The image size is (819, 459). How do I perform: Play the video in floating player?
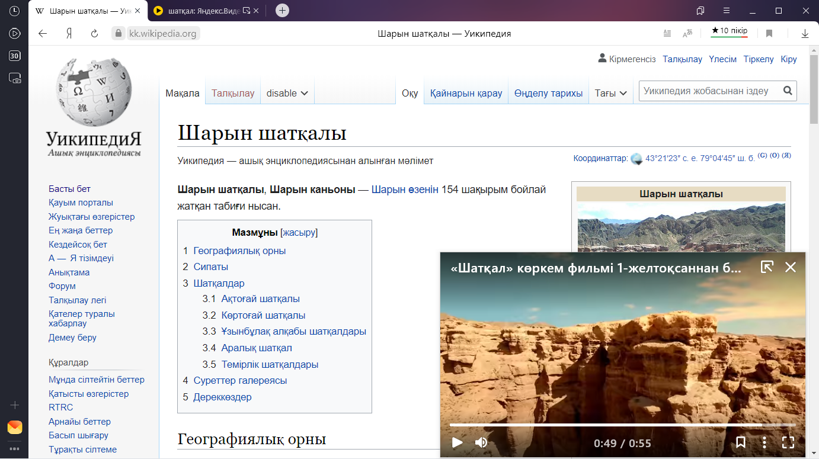pyautogui.click(x=457, y=442)
